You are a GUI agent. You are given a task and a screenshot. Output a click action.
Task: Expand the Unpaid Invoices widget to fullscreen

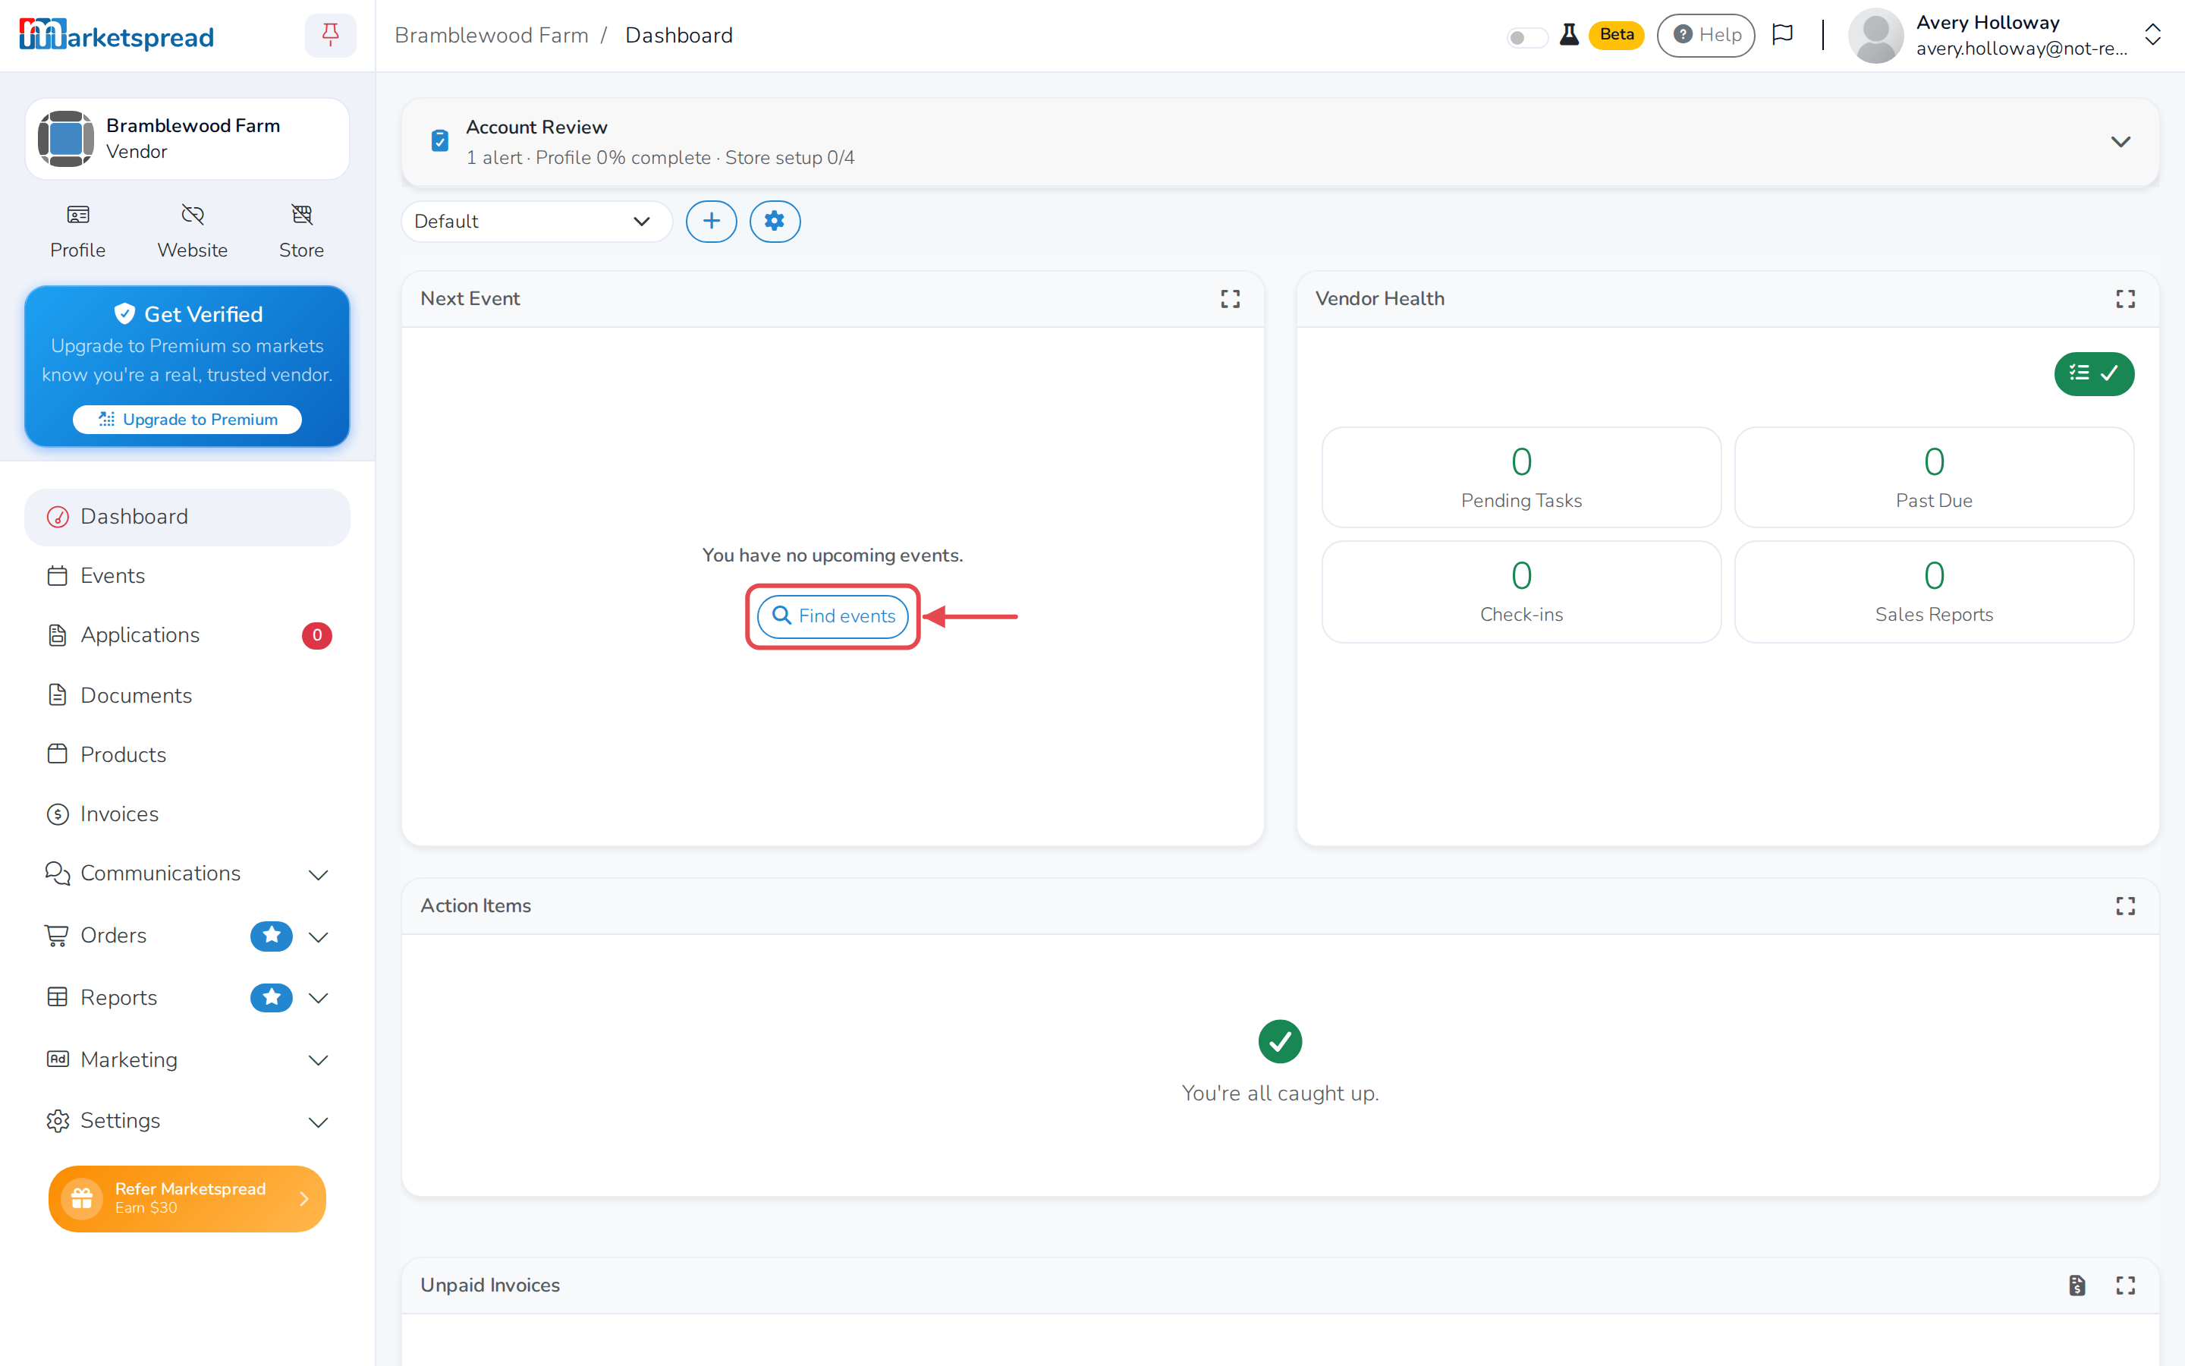click(2125, 1286)
